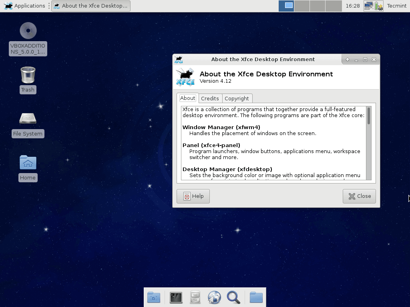Open the Trash icon on the desktop
Image resolution: width=410 pixels, height=307 pixels.
(28, 74)
